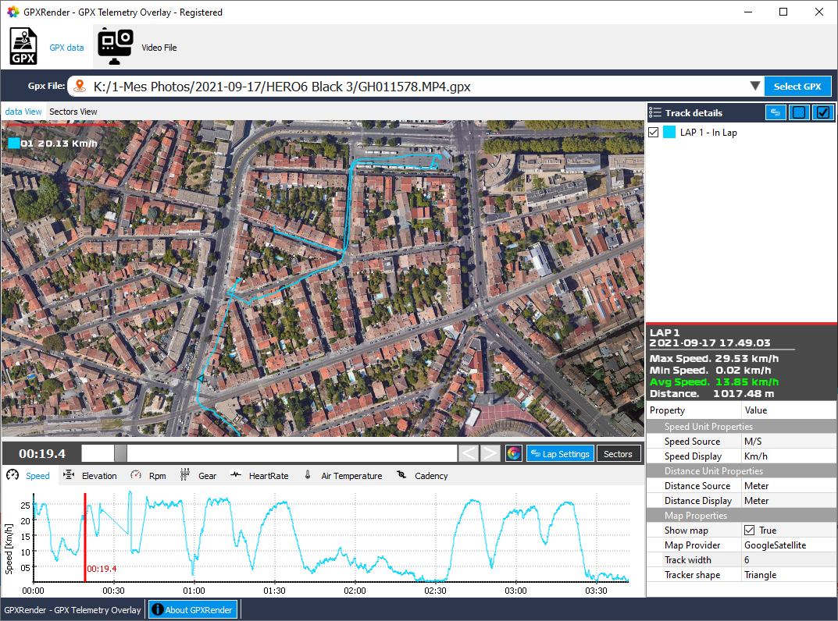Open Lap Settings
The image size is (838, 621).
coord(560,453)
